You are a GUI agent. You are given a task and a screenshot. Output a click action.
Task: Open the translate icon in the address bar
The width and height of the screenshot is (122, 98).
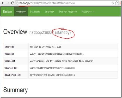(x=113, y=3)
